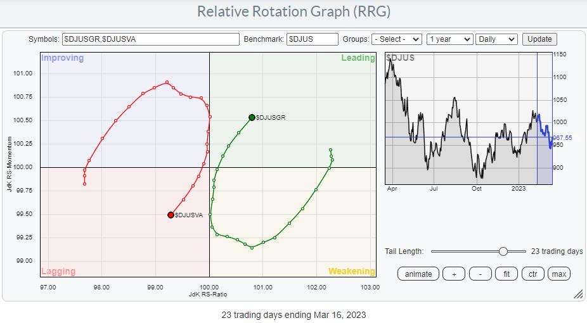
Task: Click the $DJUSVA label on the graph
Action: click(x=189, y=215)
